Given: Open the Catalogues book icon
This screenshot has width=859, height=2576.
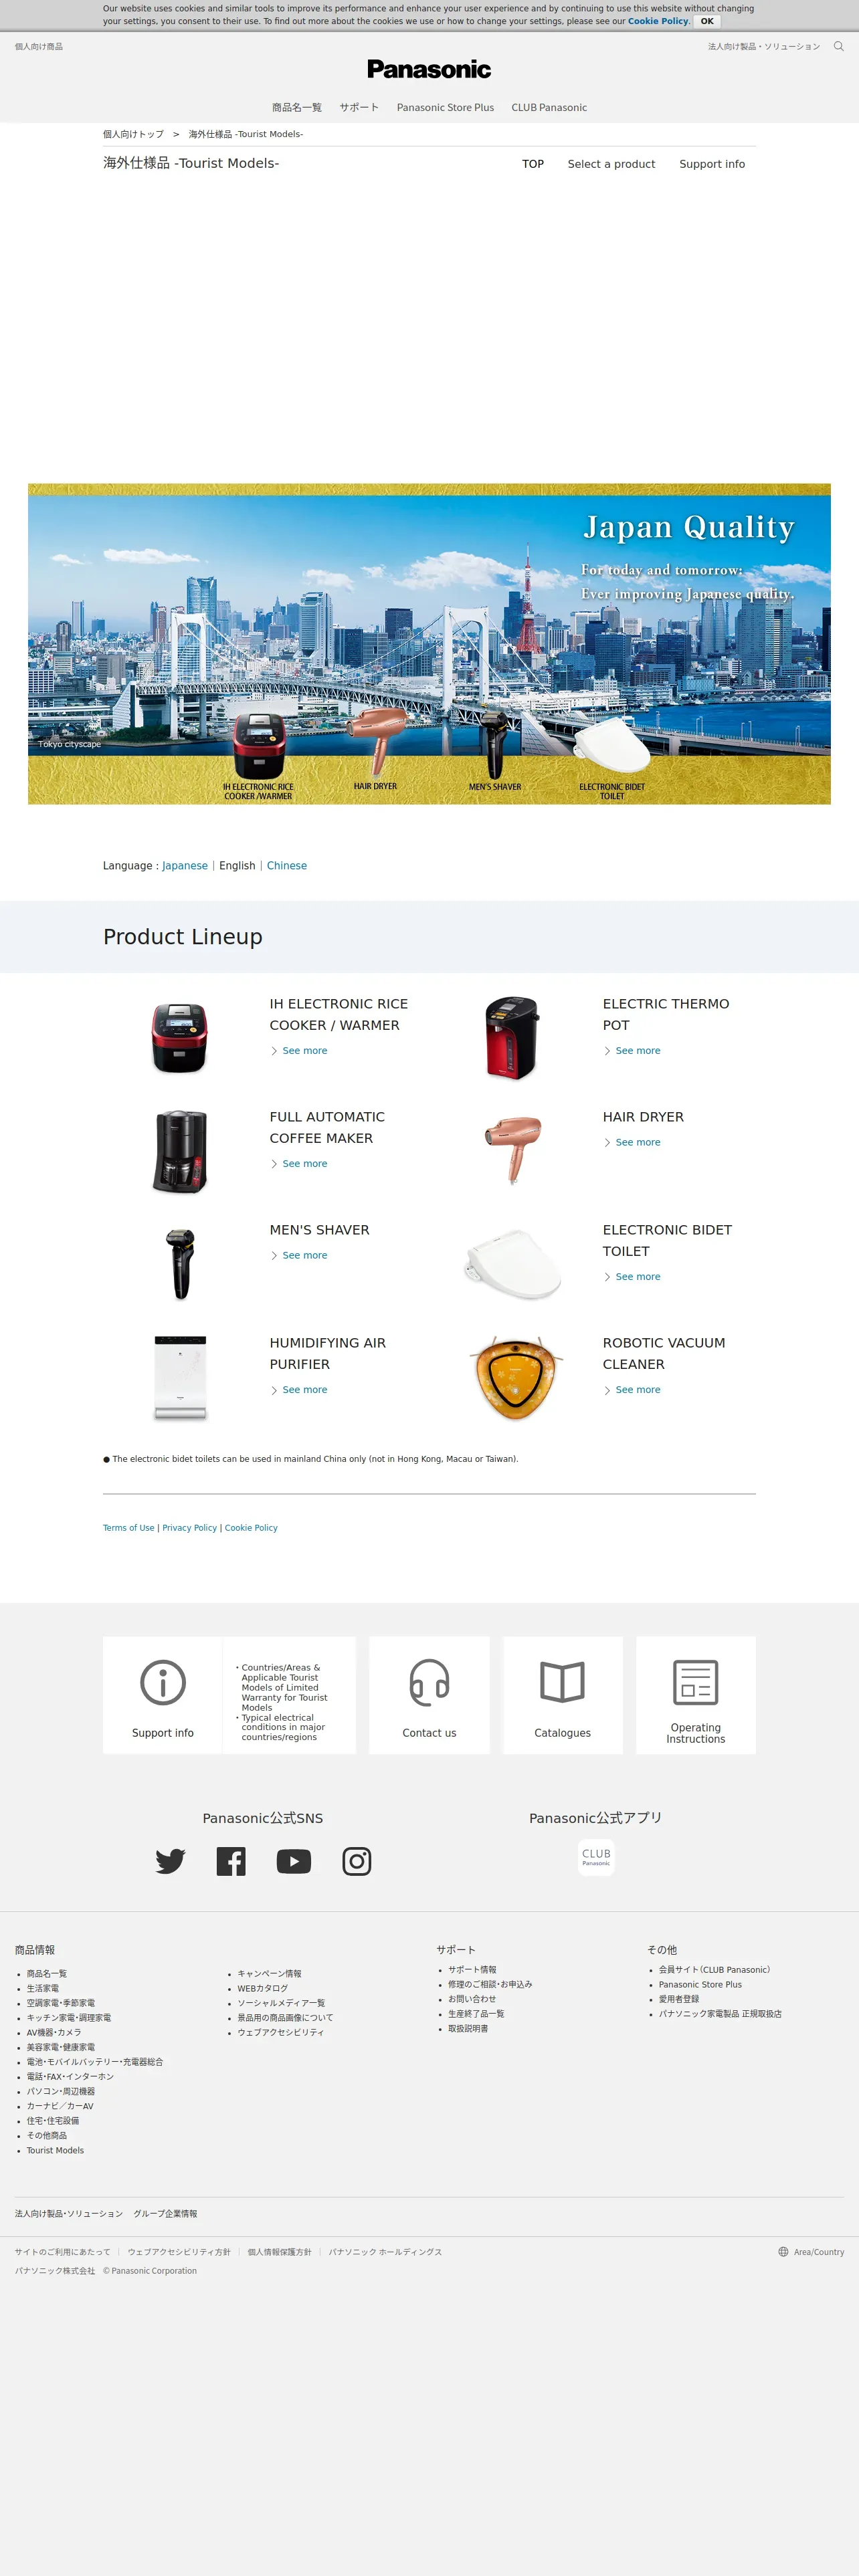Looking at the screenshot, I should click(x=562, y=1682).
